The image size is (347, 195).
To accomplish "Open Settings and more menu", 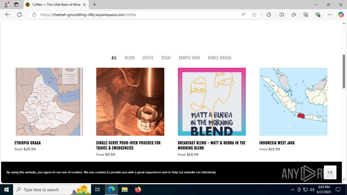I will tap(330, 15).
